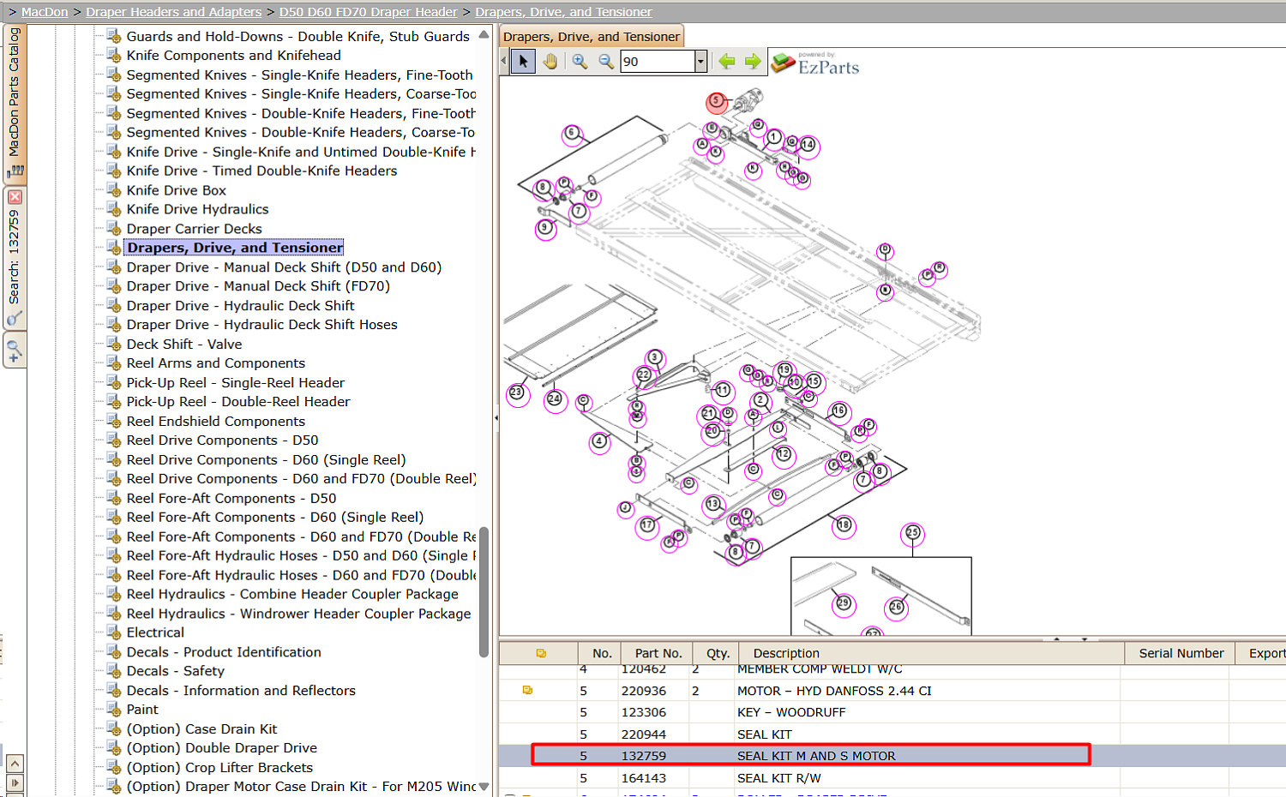Image resolution: width=1286 pixels, height=797 pixels.
Task: Select the Drapers, Drive, and Tensioner diagram tab
Action: (x=592, y=37)
